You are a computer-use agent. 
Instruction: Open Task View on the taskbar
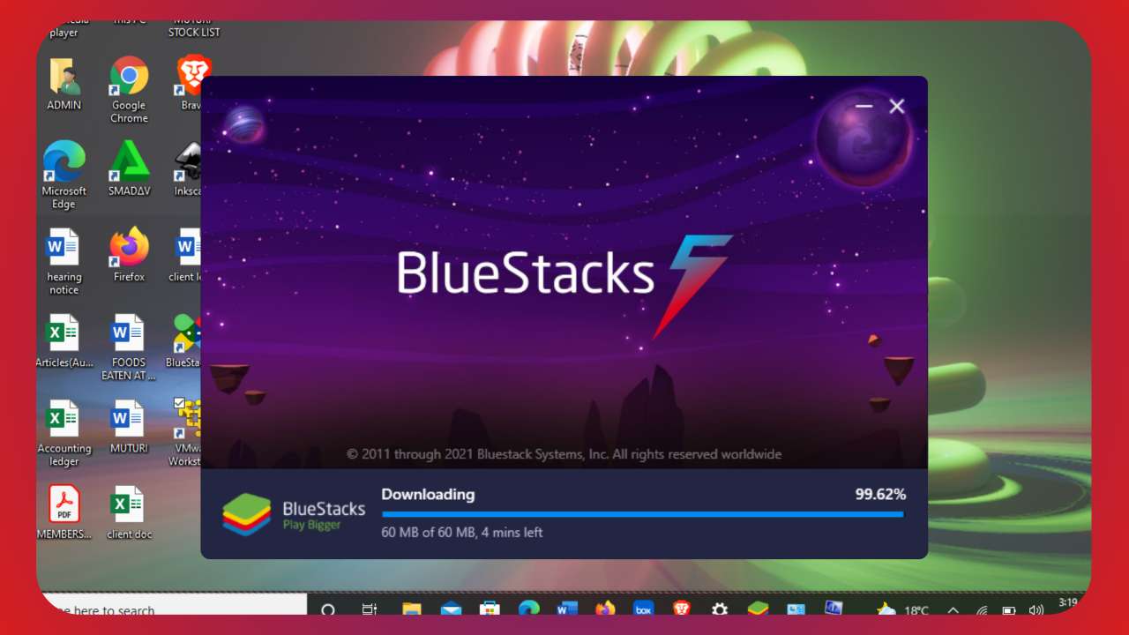(369, 609)
